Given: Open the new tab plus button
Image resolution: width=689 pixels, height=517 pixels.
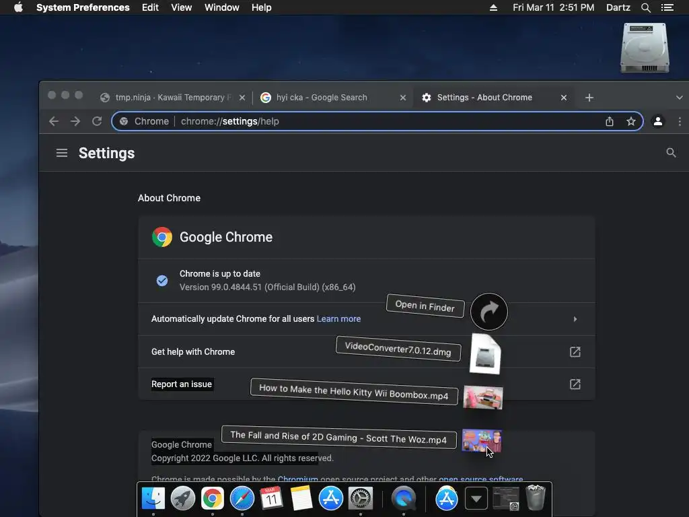Looking at the screenshot, I should click(589, 98).
